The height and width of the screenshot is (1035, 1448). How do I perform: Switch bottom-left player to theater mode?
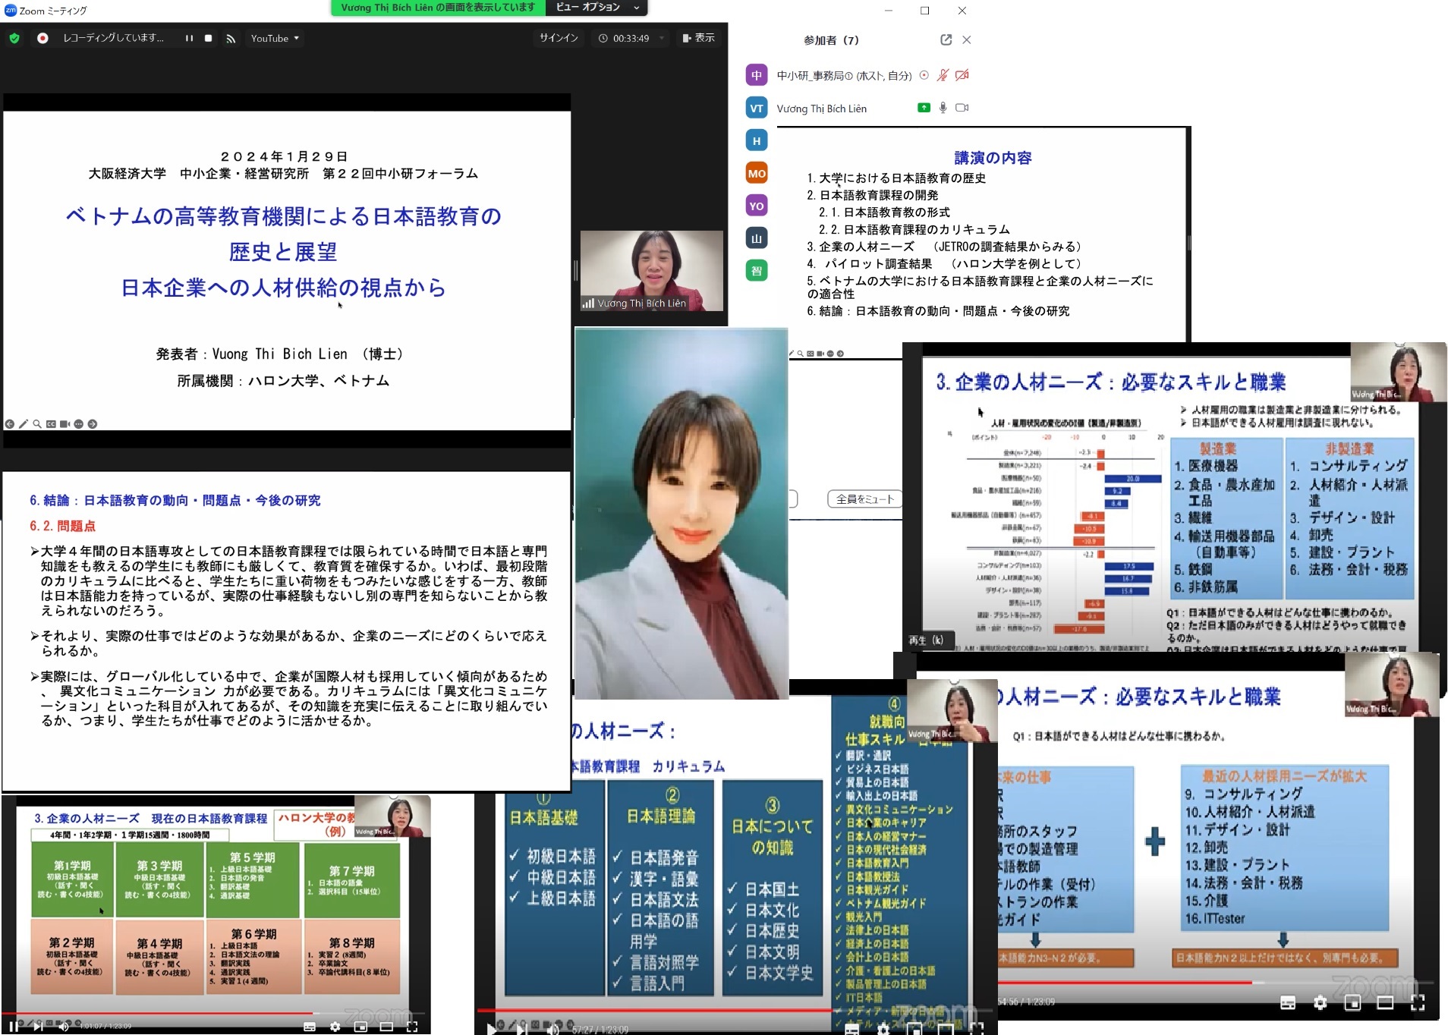click(386, 1027)
